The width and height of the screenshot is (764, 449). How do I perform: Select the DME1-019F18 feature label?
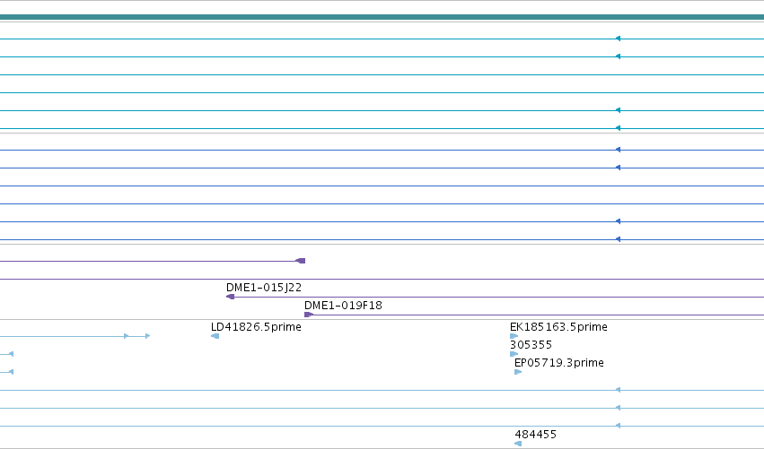click(x=343, y=306)
